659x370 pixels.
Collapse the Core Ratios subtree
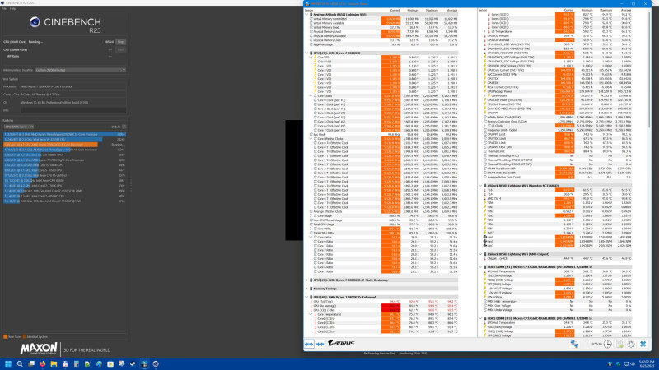click(x=311, y=237)
